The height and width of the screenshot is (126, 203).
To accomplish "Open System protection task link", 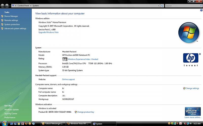I will pos(12,24).
